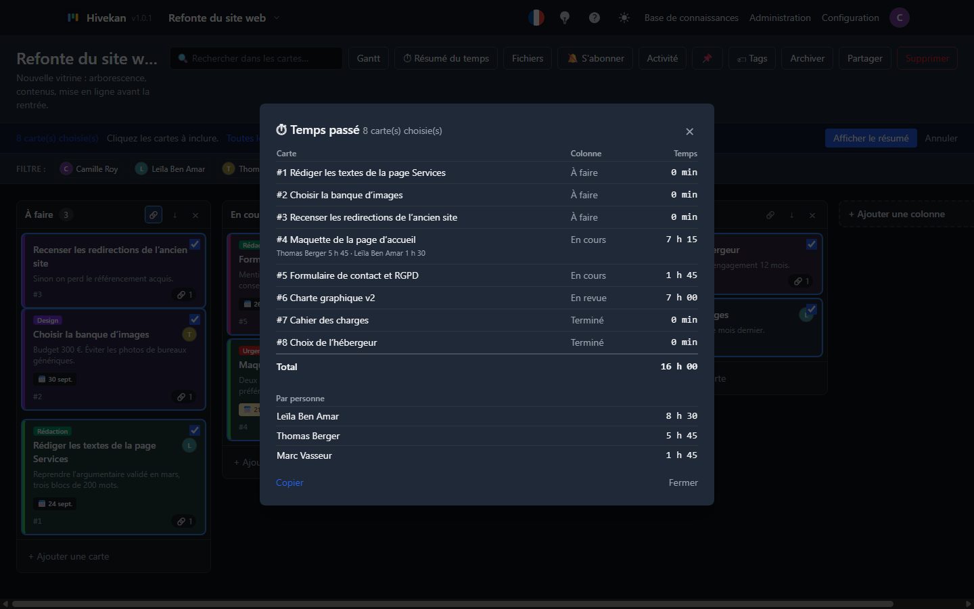Open the French flag language selector
Screen dimensions: 974x609
(x=536, y=18)
